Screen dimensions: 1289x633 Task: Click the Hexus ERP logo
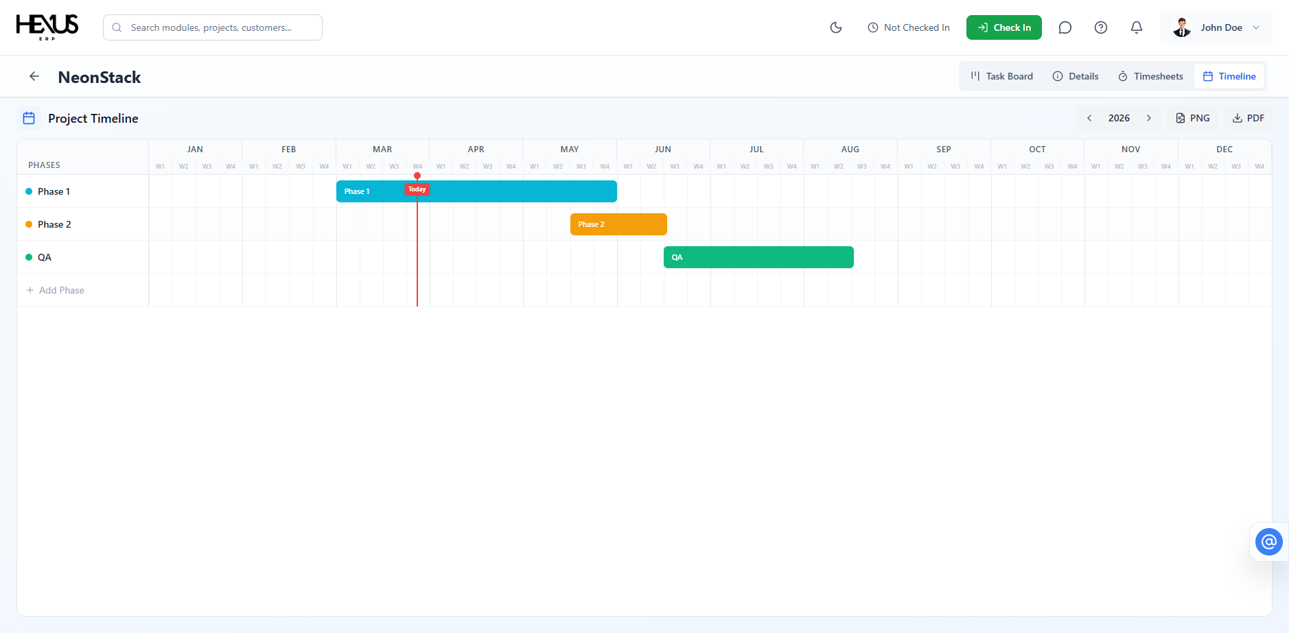click(47, 27)
